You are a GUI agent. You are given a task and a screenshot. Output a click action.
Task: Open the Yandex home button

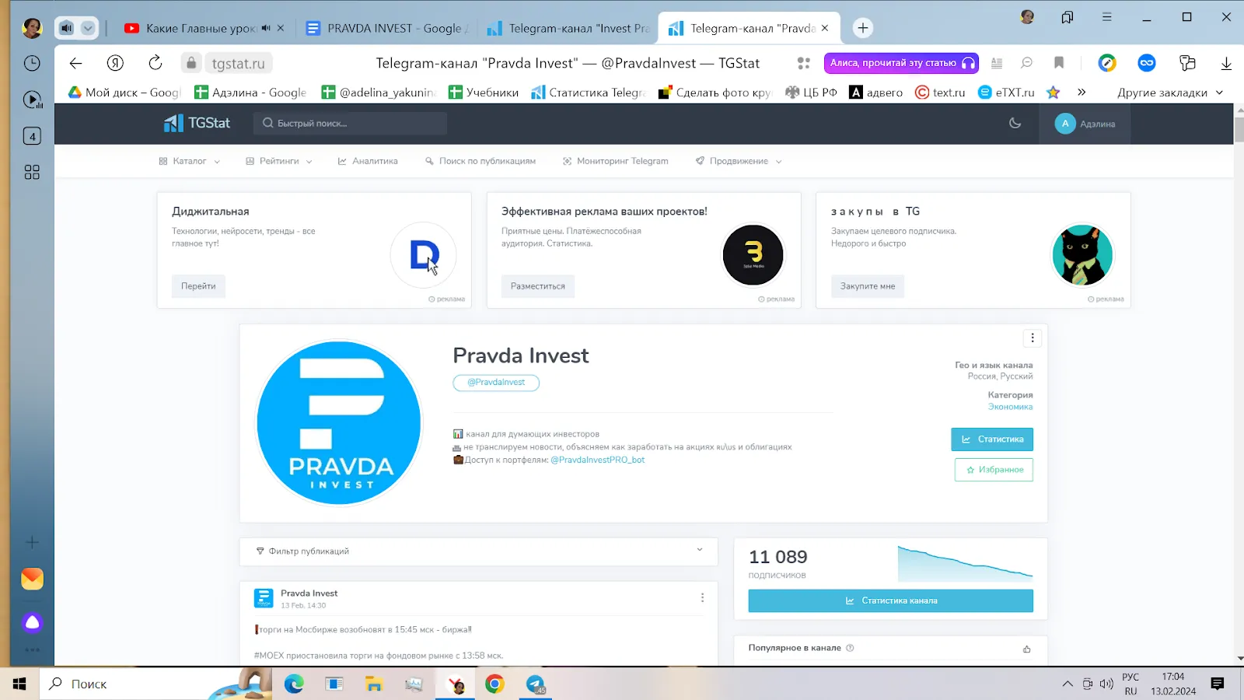[x=115, y=63]
